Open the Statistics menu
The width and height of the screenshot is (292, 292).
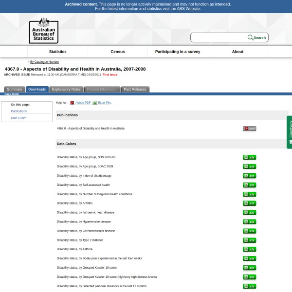point(57,52)
